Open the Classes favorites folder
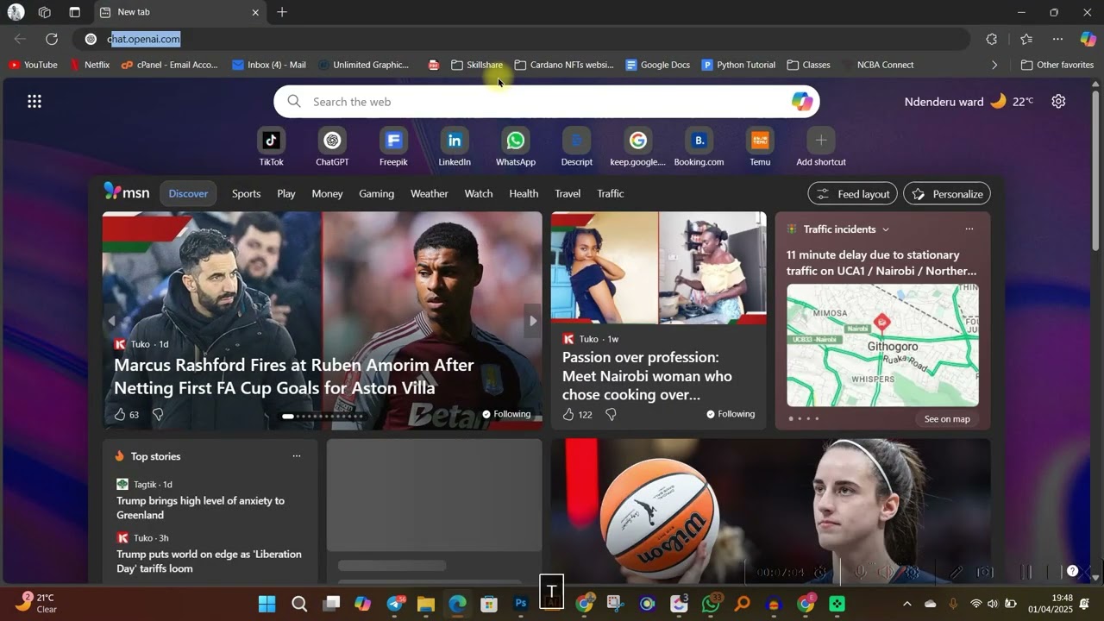This screenshot has width=1104, height=621. click(809, 65)
